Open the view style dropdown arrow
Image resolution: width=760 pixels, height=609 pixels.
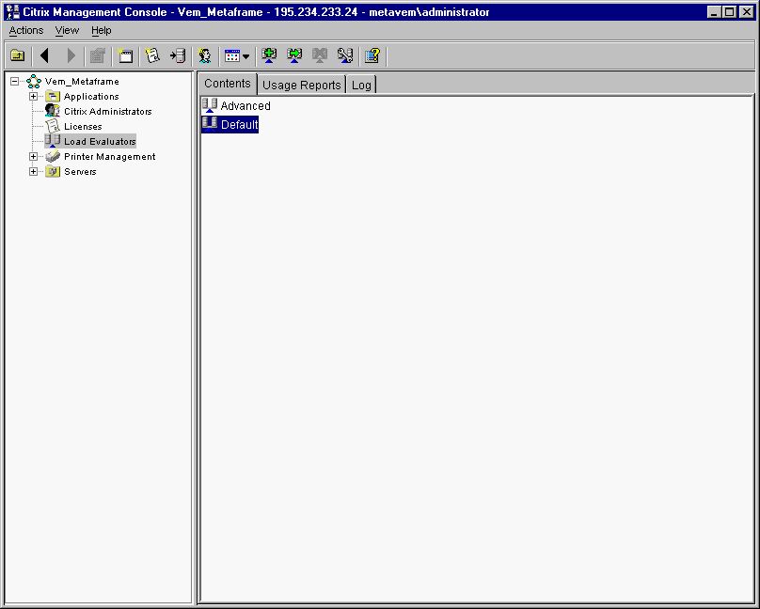pyautogui.click(x=245, y=56)
